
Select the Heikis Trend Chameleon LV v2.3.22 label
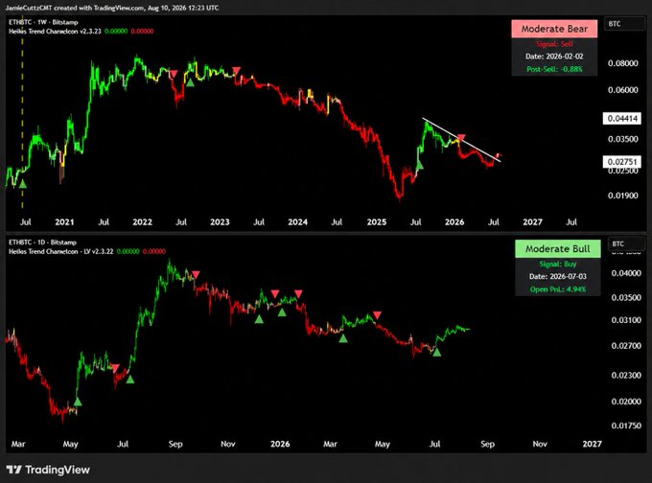point(60,251)
